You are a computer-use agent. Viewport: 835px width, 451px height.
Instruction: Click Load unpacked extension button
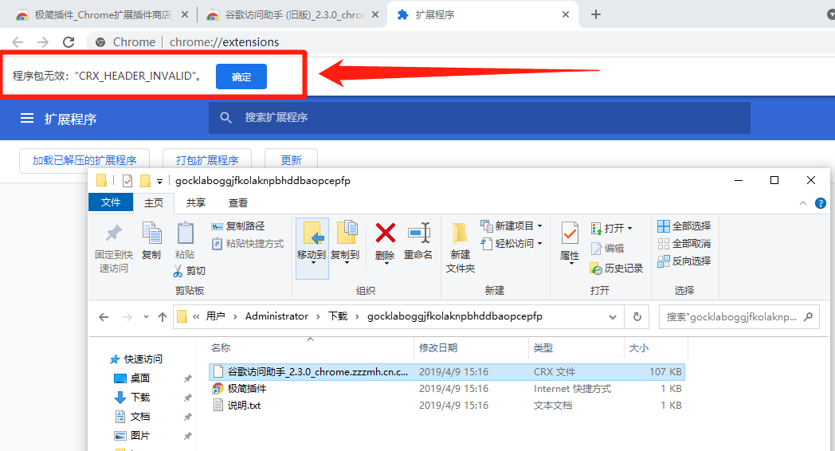(x=84, y=160)
